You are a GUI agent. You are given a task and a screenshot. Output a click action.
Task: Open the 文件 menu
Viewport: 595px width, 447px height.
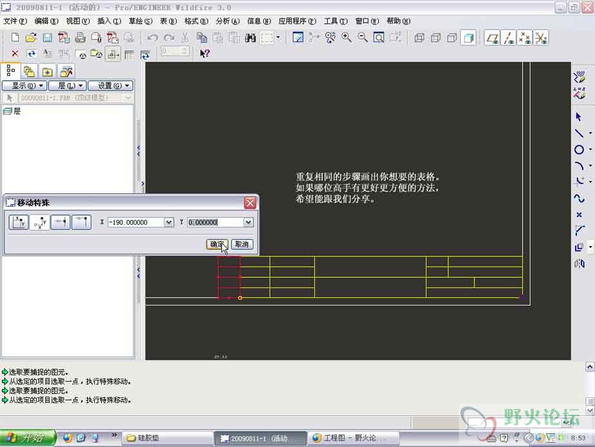pyautogui.click(x=15, y=21)
